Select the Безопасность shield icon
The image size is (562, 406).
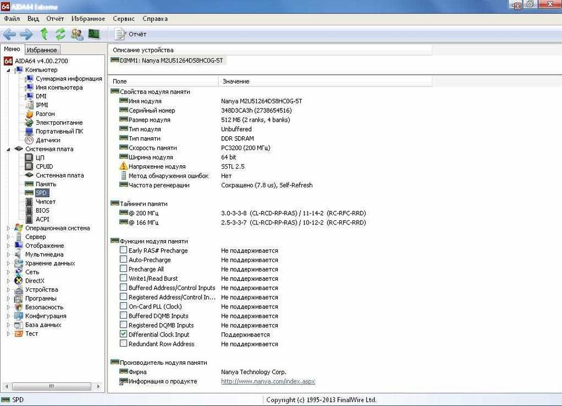19,307
